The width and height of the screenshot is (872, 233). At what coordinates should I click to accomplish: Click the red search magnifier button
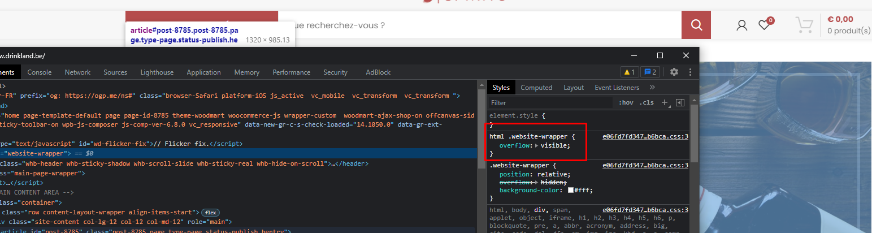tap(696, 25)
